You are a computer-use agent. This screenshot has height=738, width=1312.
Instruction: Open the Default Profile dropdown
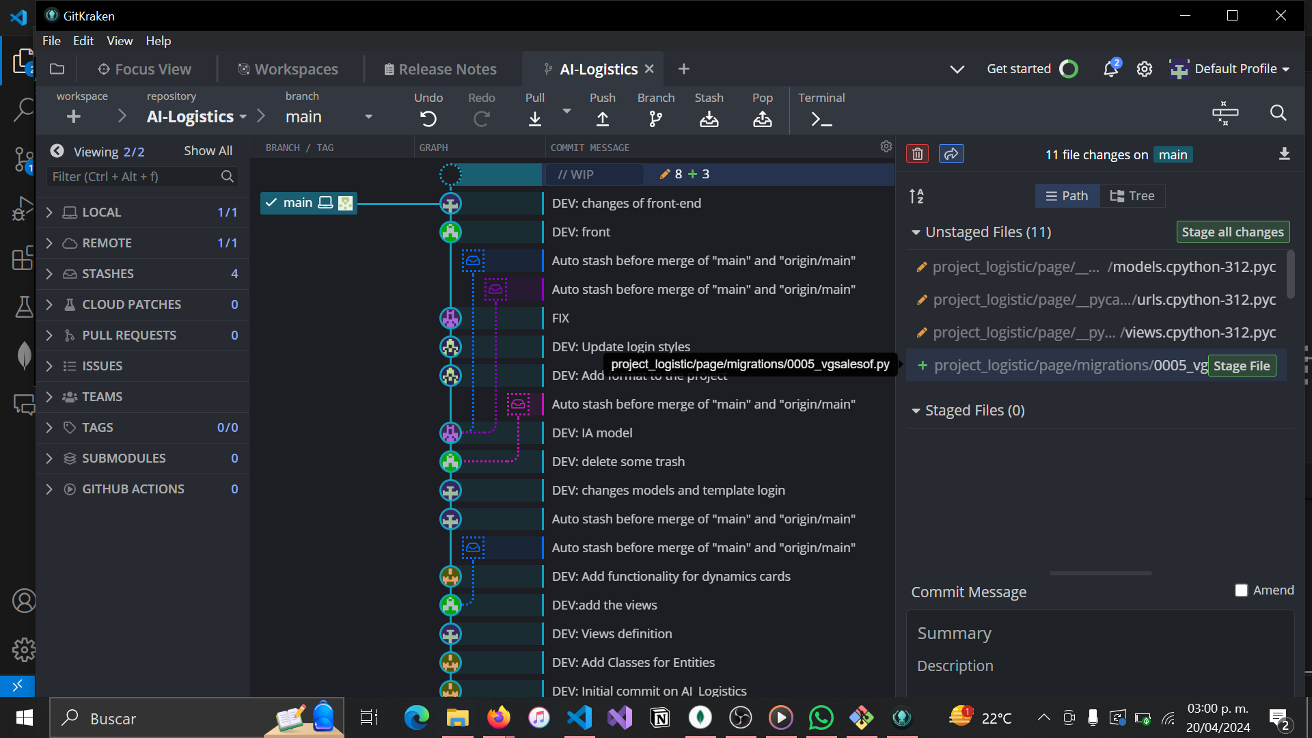coord(1230,69)
